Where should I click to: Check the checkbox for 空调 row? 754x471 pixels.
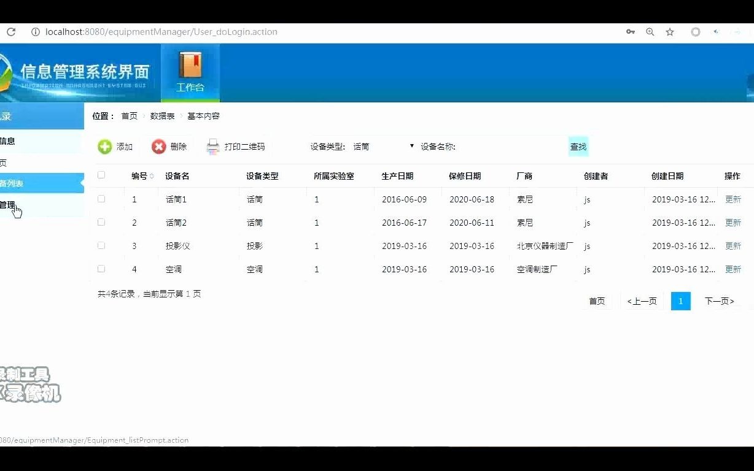(101, 269)
